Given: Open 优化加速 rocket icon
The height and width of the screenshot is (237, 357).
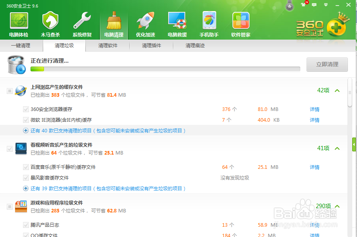Looking at the screenshot, I should click(x=146, y=21).
